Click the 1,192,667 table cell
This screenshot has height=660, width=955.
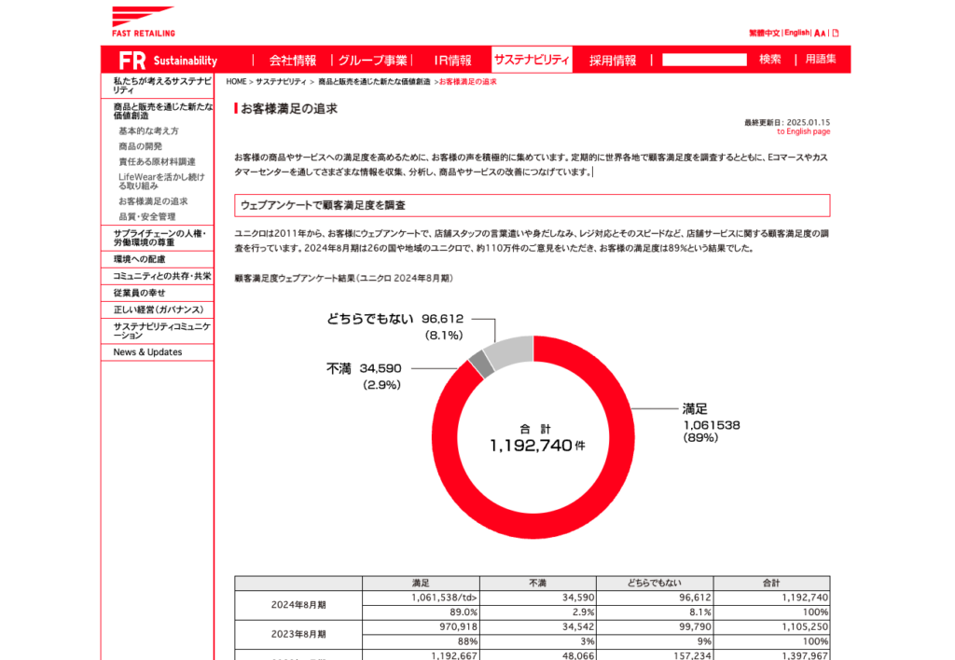pyautogui.click(x=421, y=655)
